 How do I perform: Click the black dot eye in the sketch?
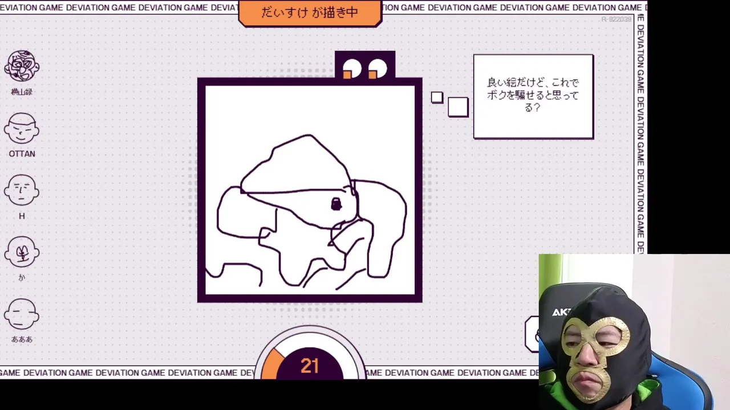coord(336,204)
